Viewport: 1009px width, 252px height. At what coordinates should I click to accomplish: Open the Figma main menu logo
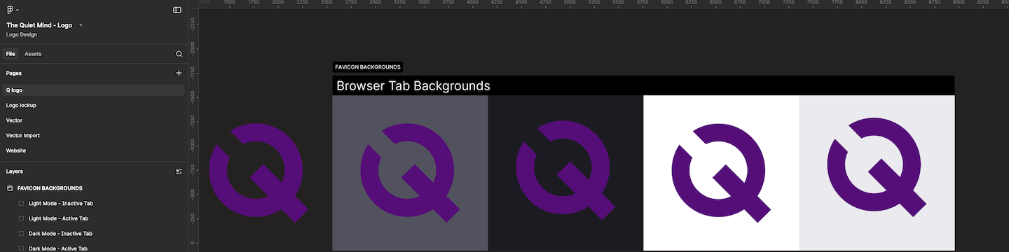point(11,10)
